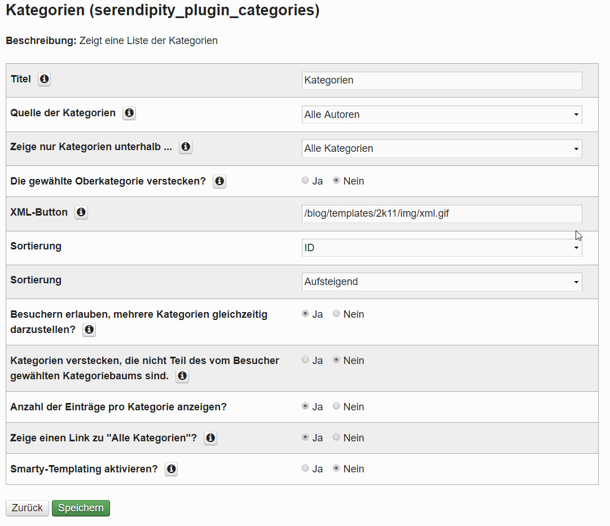Click the Smarty-Templating info icon
Viewport: 610px width, 526px height.
[171, 470]
